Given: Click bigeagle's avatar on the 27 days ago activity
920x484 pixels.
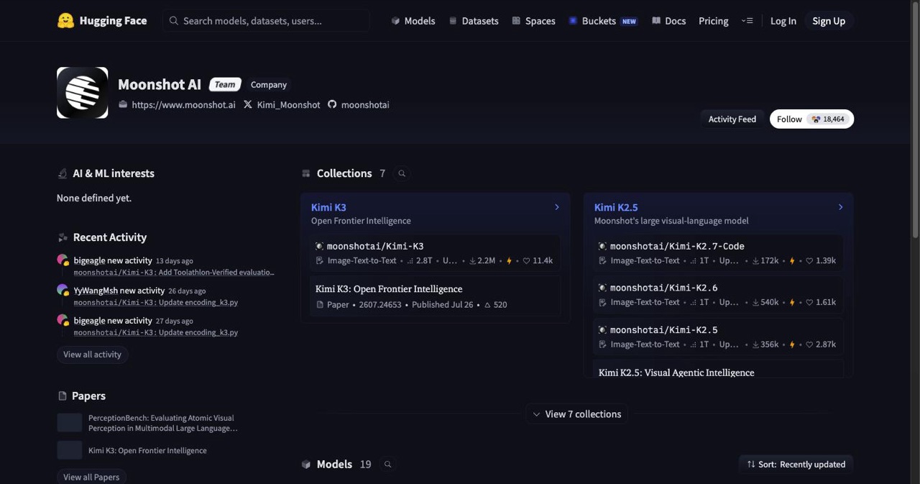Looking at the screenshot, I should [x=63, y=321].
